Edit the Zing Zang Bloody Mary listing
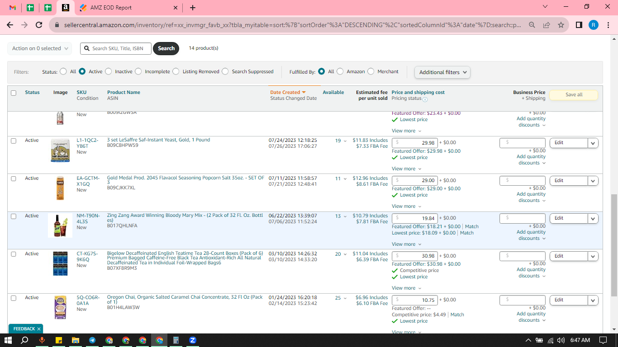The width and height of the screenshot is (618, 347). click(569, 219)
